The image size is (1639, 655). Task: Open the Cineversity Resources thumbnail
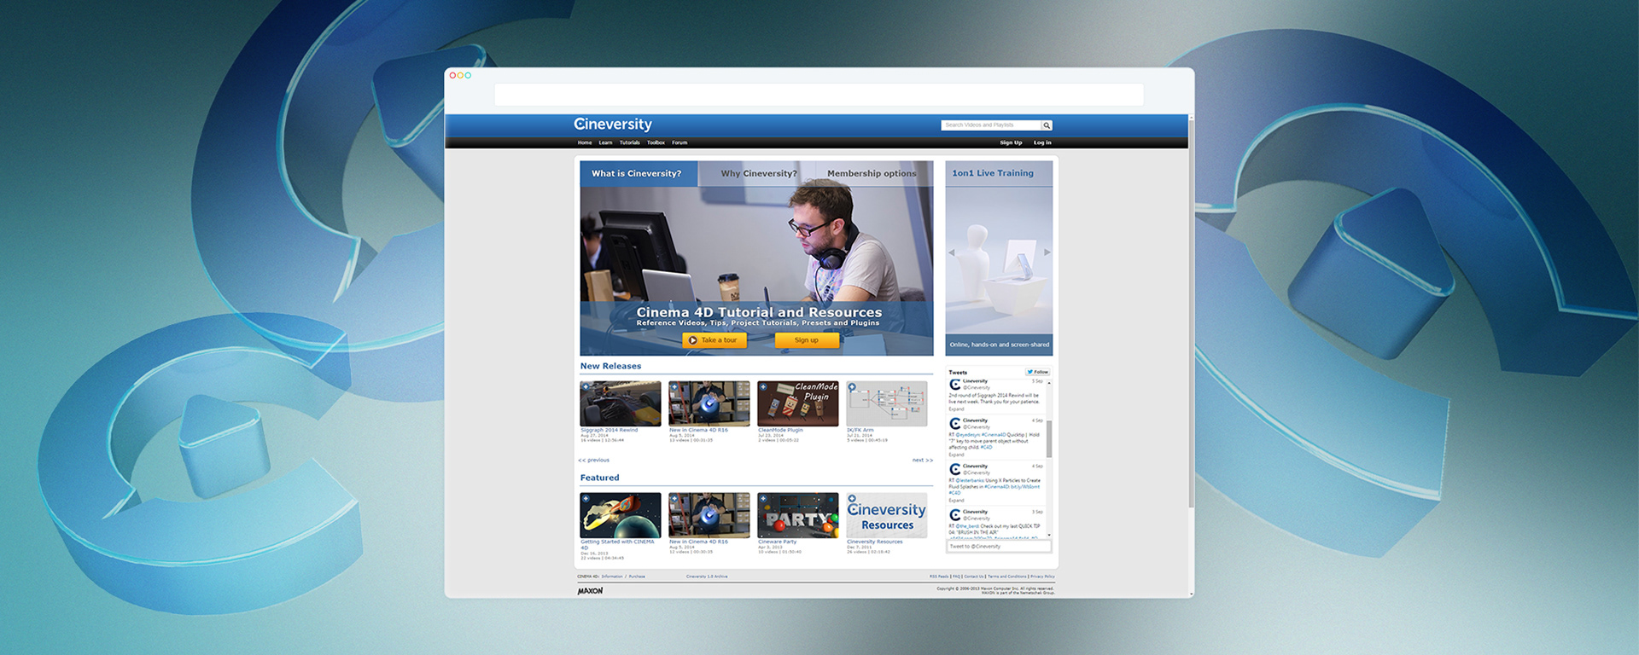point(887,515)
